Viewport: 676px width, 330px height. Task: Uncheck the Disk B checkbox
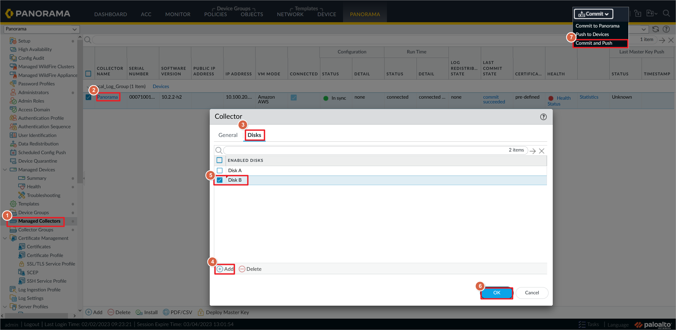click(x=220, y=180)
